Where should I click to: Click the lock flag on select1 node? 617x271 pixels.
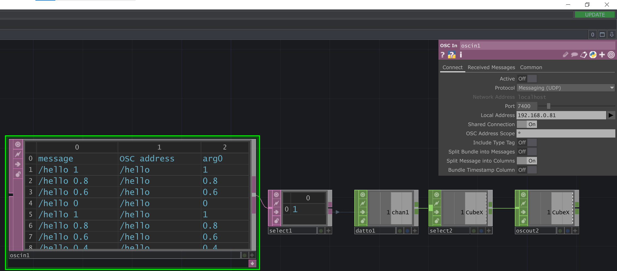coord(276,221)
